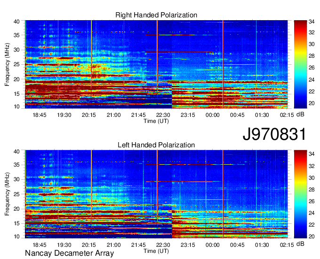
Task: Click 25 MHz tick on Right Handed plot
Action: tap(16, 64)
